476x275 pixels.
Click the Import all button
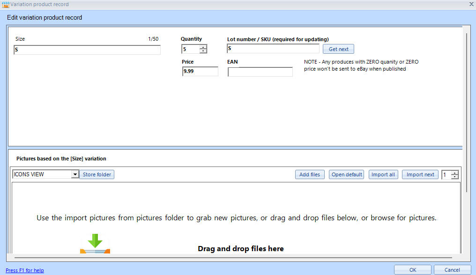click(x=383, y=174)
